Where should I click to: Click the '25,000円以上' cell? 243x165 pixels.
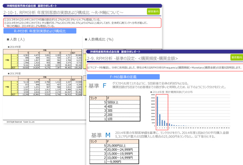123,146
